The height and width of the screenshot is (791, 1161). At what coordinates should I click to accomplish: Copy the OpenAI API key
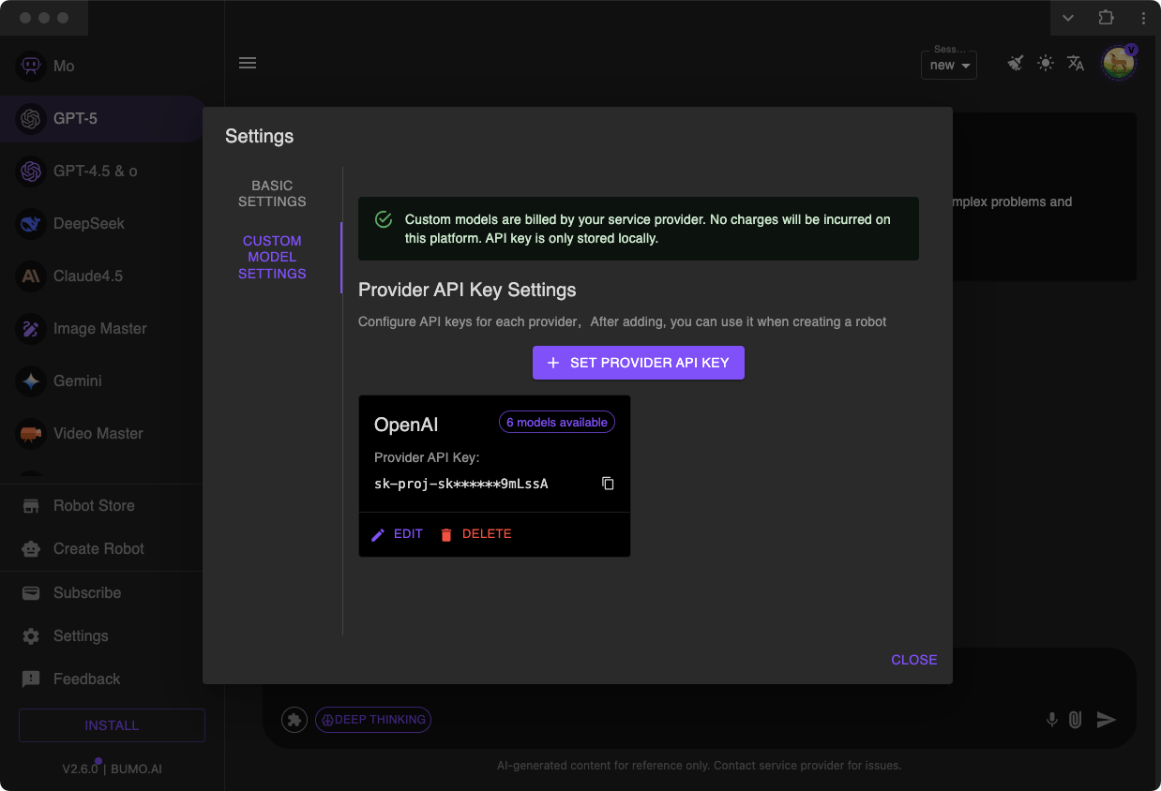click(x=608, y=483)
